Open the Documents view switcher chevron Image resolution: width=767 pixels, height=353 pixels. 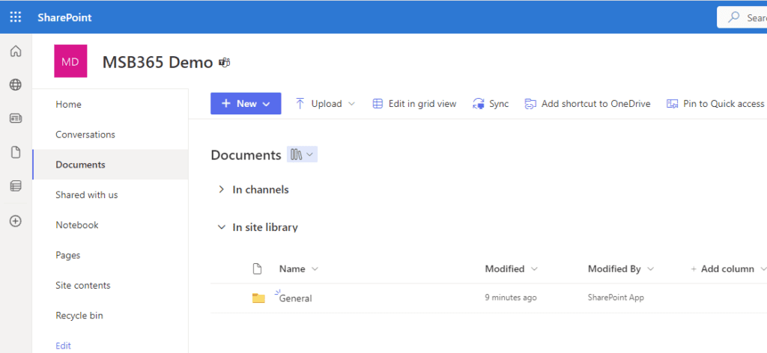(309, 155)
